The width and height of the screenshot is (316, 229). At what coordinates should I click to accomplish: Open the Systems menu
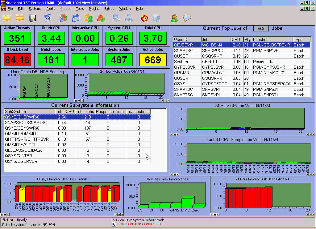35,9
